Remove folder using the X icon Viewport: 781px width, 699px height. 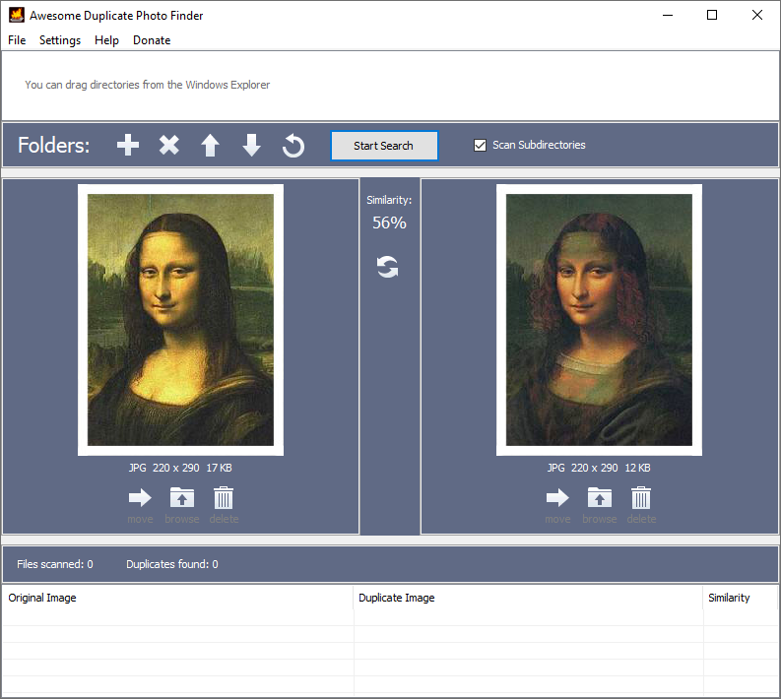(169, 146)
